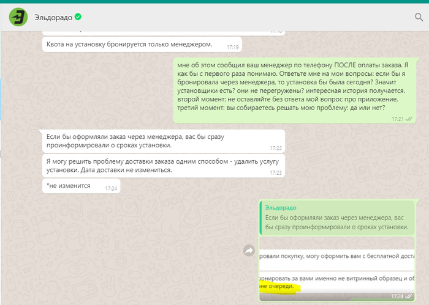The width and height of the screenshot is (429, 305).
Task: Select the '*не изменится' message
Action: (82, 186)
